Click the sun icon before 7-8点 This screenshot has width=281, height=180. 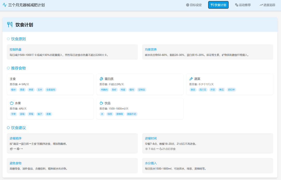(146, 149)
